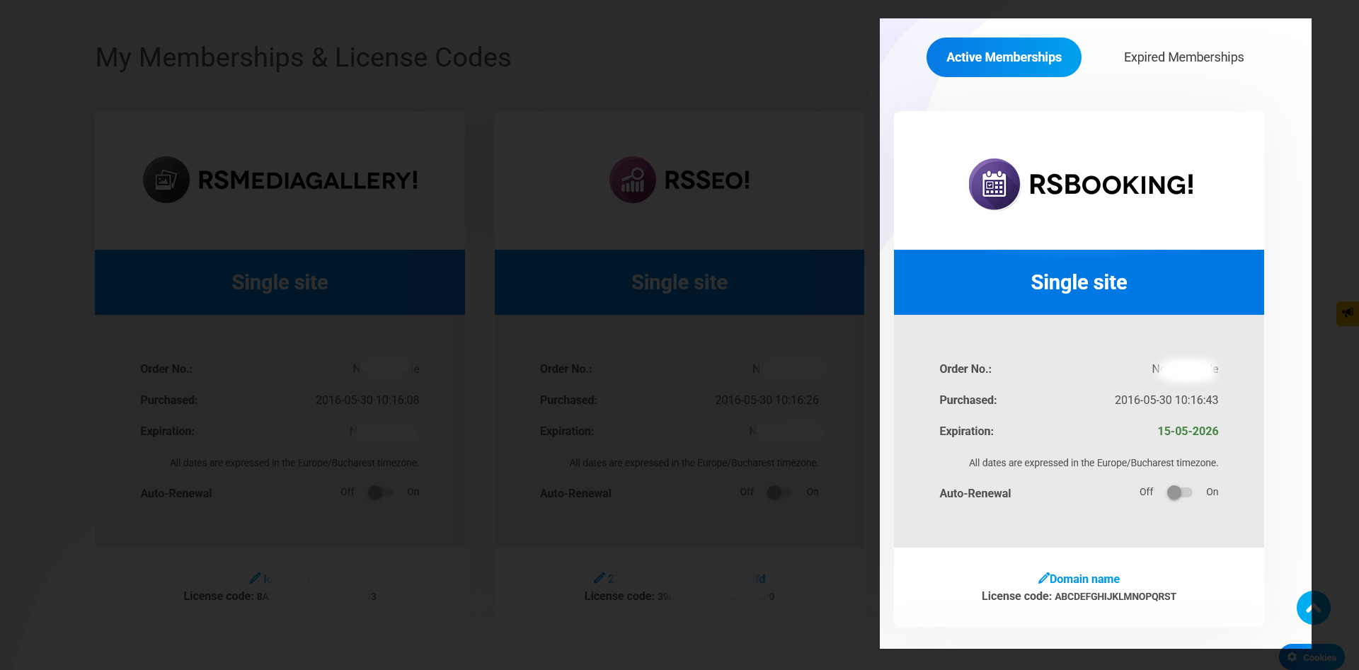Open the Cookies settings button
This screenshot has width=1359, height=670.
1312,657
